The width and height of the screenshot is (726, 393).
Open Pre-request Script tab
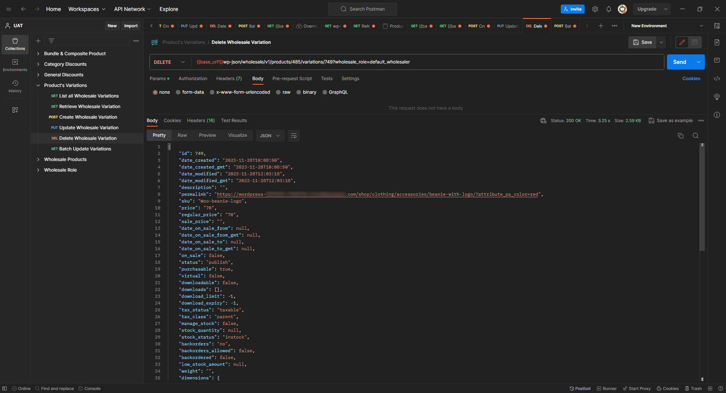click(x=292, y=79)
